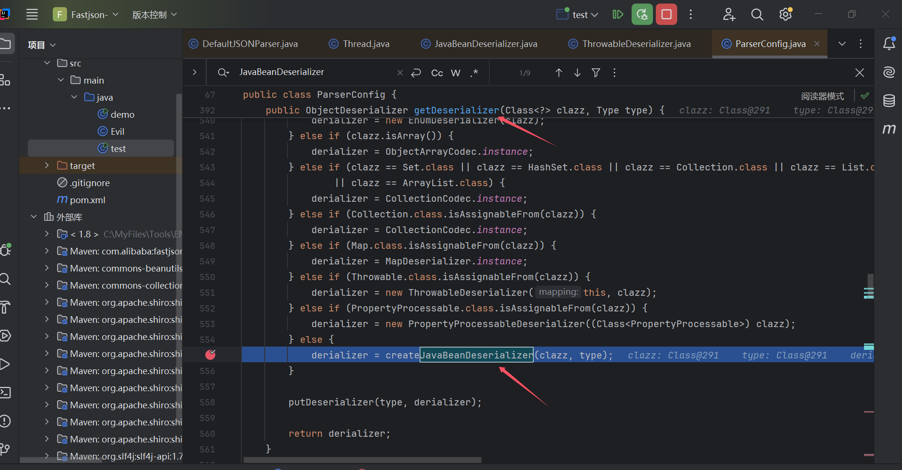
Task: Jump to next search occurrence
Action: tap(577, 73)
